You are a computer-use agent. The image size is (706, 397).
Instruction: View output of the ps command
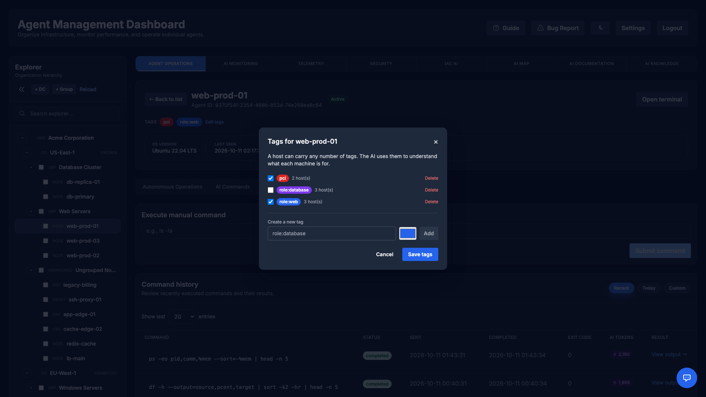pyautogui.click(x=669, y=354)
